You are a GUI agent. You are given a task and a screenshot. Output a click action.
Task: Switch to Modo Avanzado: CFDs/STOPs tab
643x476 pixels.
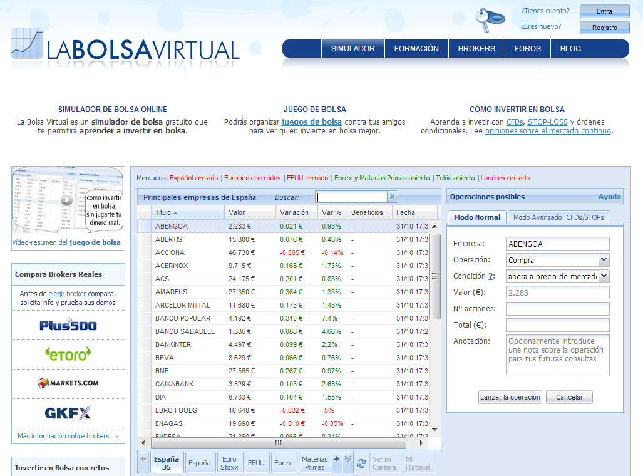click(558, 217)
